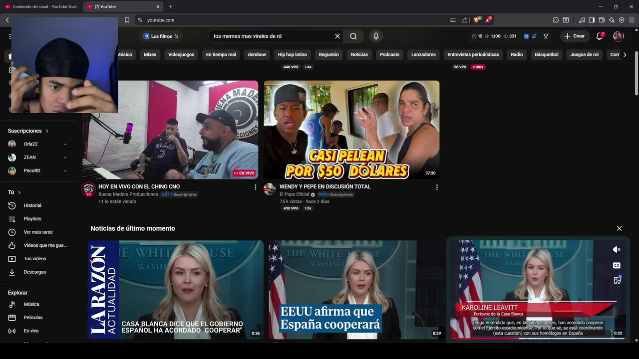Start voice search with microphone icon
The height and width of the screenshot is (359, 639).
376,36
